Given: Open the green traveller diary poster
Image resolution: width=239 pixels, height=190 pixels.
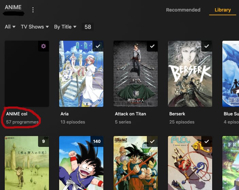Looking at the screenshot, I should click(x=27, y=163).
